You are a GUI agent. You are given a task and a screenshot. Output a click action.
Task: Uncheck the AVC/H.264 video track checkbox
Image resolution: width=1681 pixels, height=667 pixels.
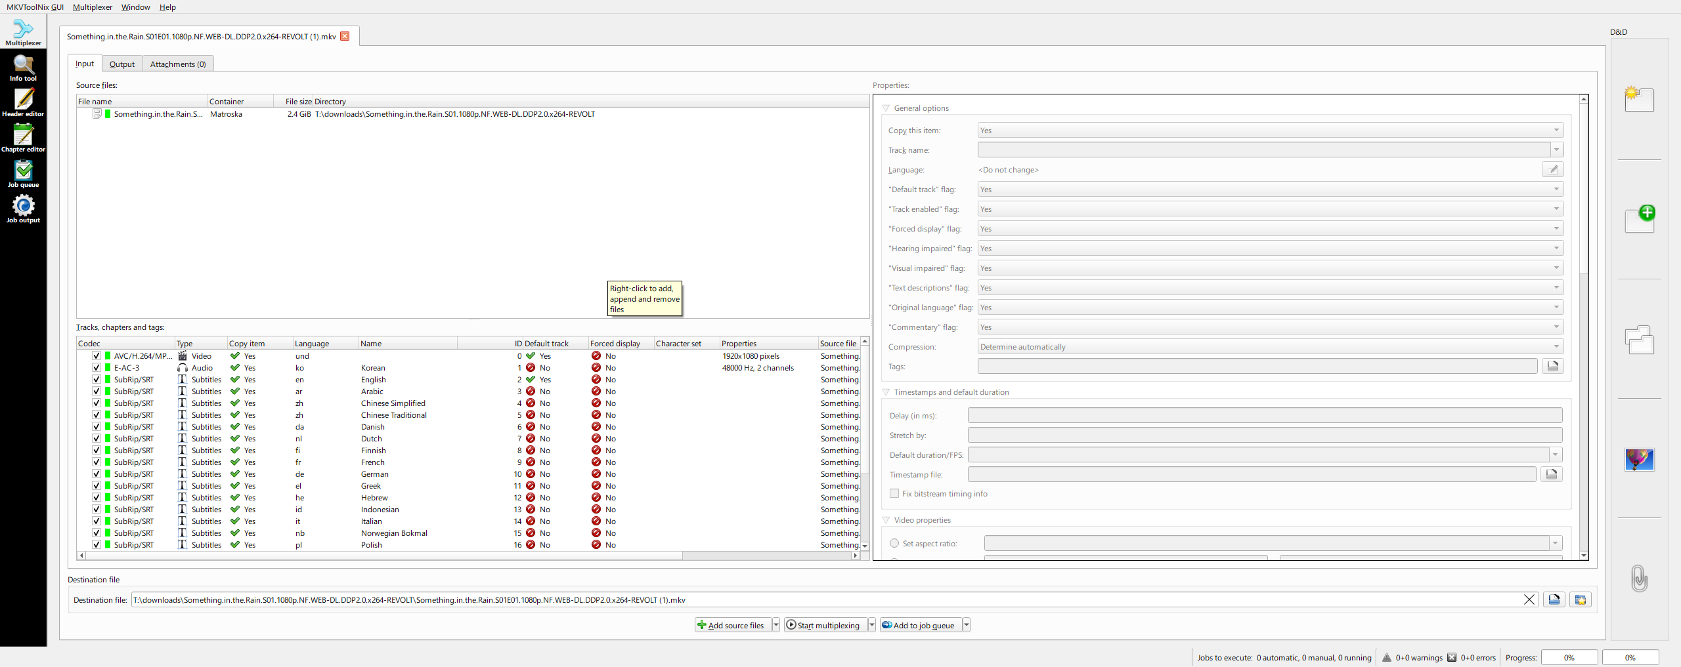pyautogui.click(x=97, y=355)
